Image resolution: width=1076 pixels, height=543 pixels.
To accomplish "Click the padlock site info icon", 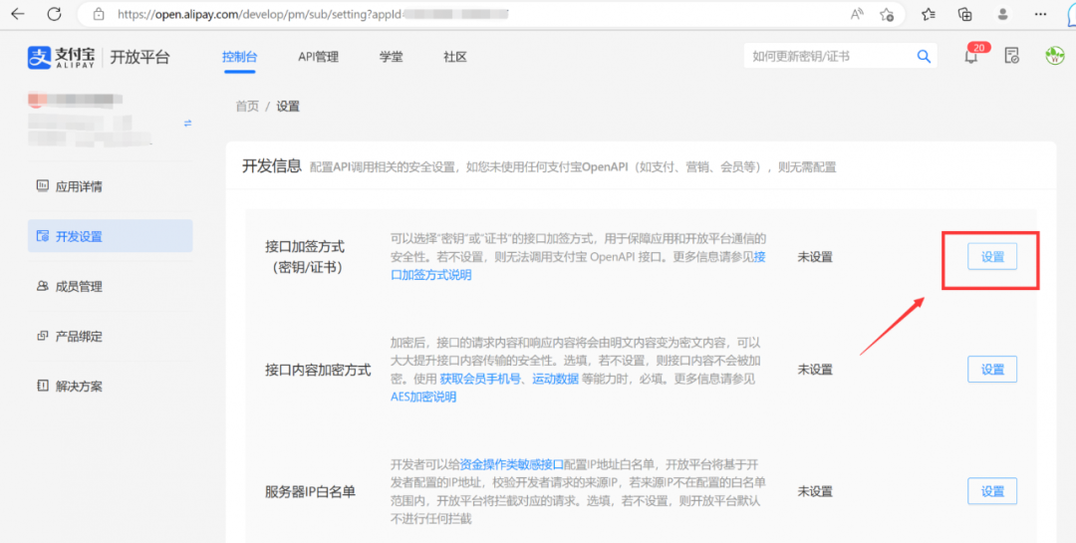I will pos(99,14).
